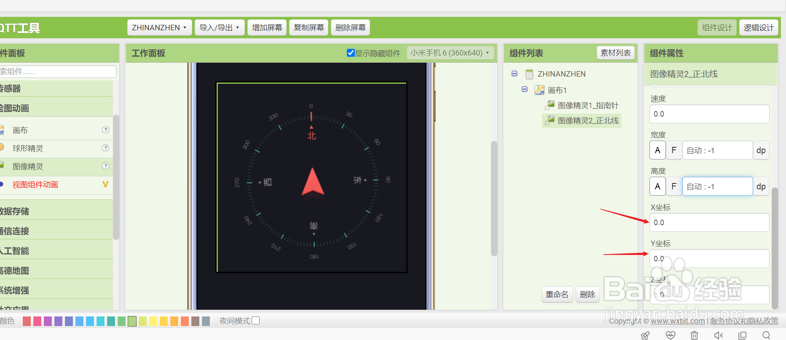Click the red compass needle on canvas
Viewport: 786px width, 340px height.
pyautogui.click(x=313, y=182)
